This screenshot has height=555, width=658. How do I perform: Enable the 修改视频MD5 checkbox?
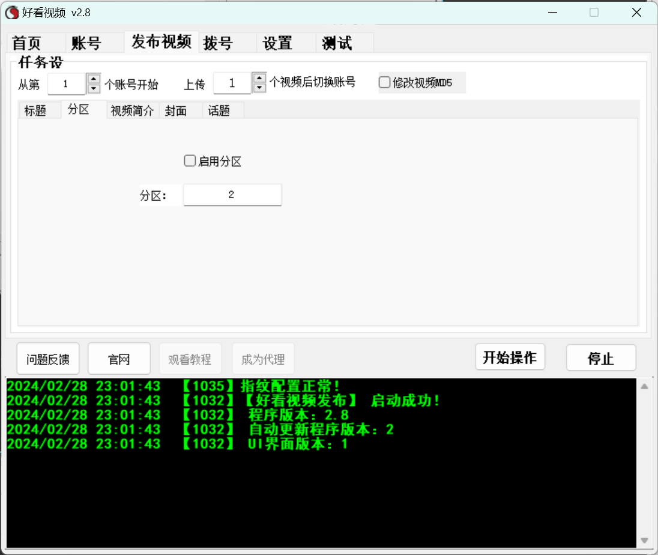(x=384, y=82)
